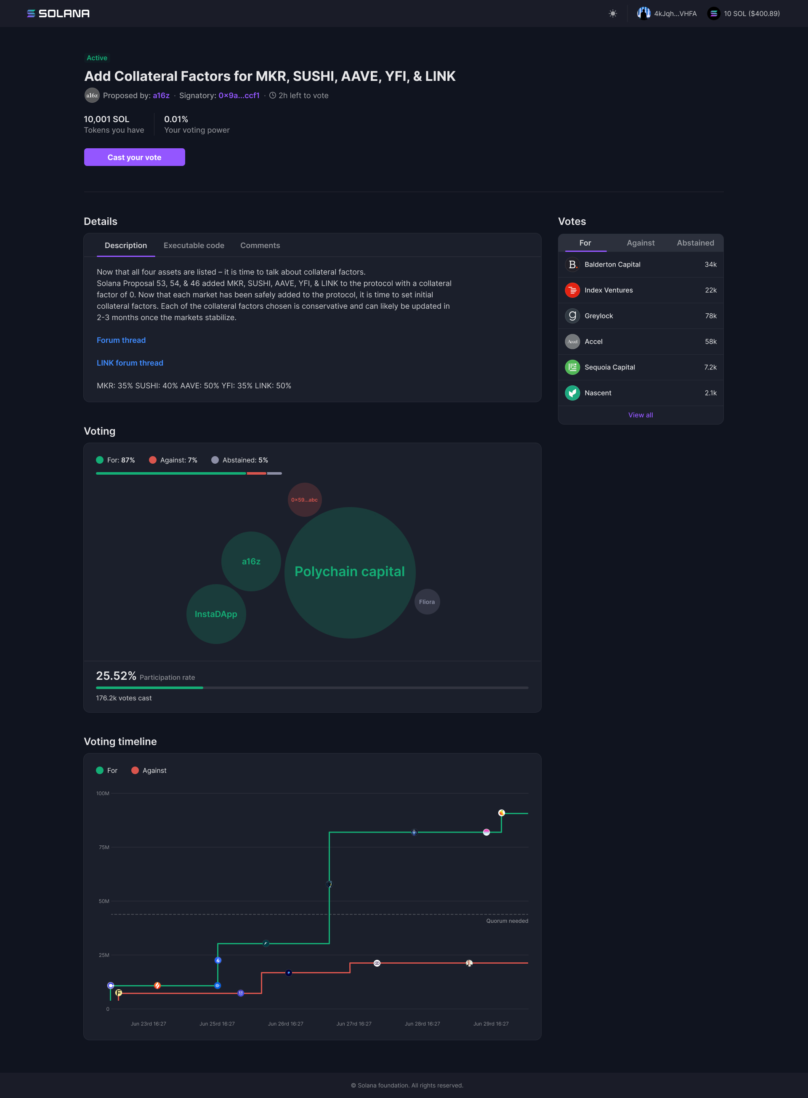Click 176.2k votes cast text

124,698
